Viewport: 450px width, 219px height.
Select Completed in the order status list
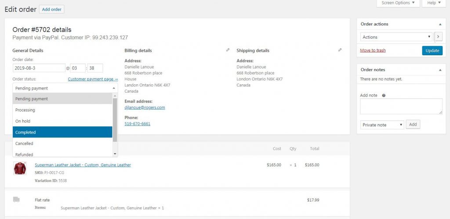coord(62,132)
